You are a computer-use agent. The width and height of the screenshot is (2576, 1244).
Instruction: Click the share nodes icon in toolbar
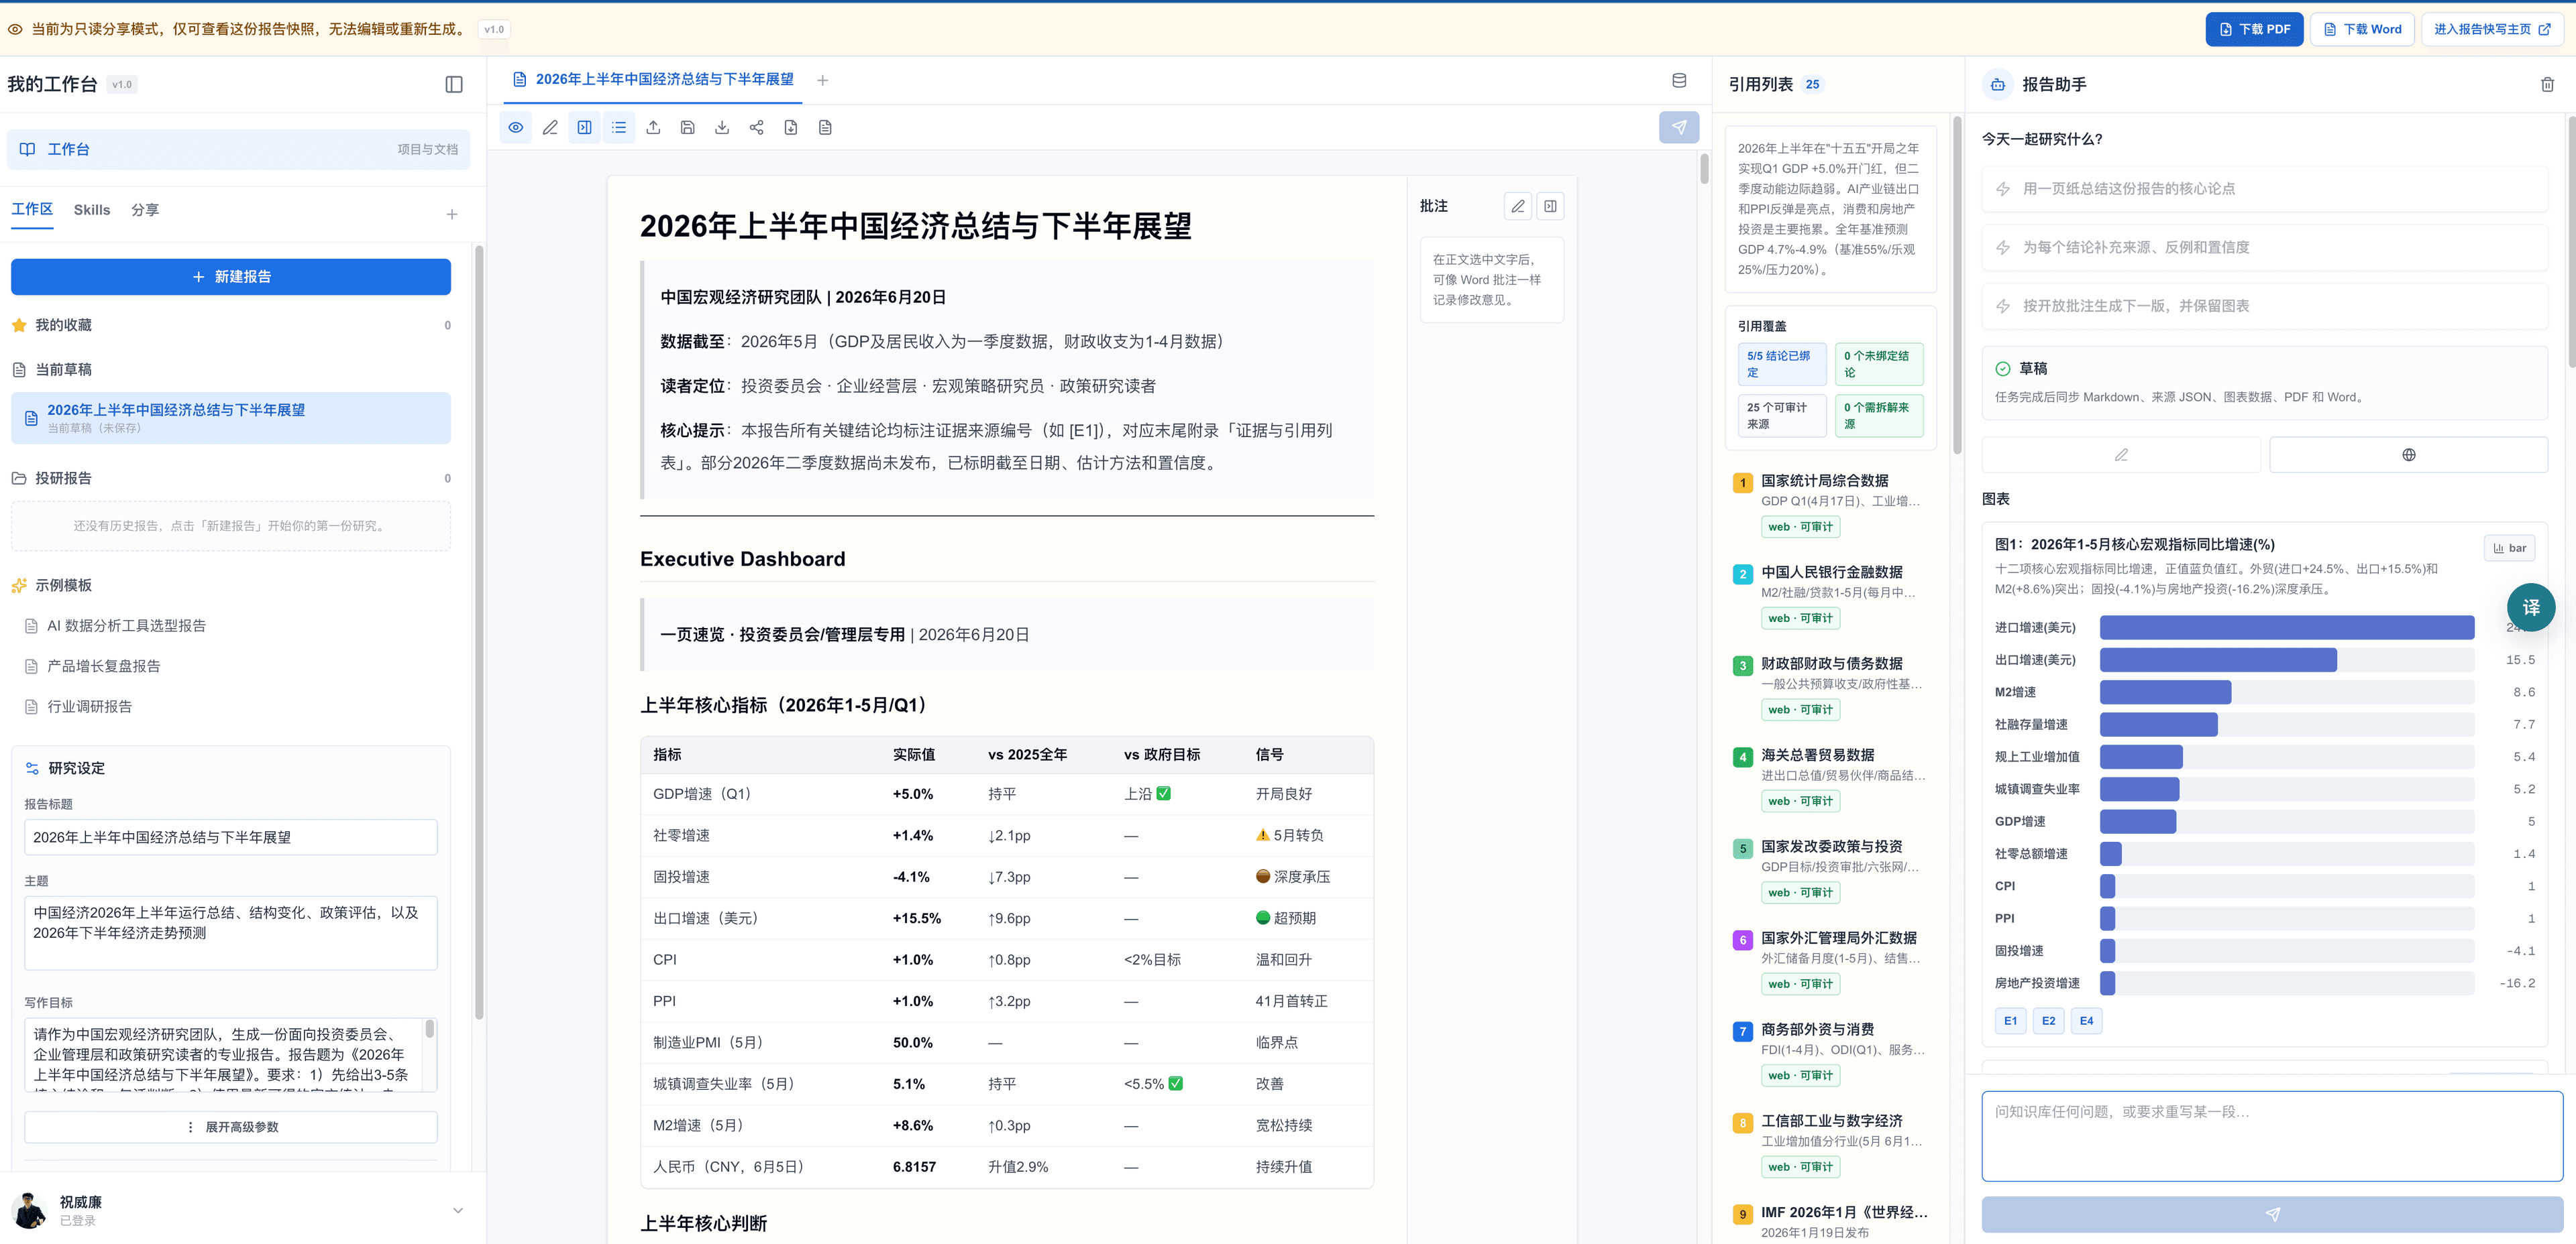756,127
